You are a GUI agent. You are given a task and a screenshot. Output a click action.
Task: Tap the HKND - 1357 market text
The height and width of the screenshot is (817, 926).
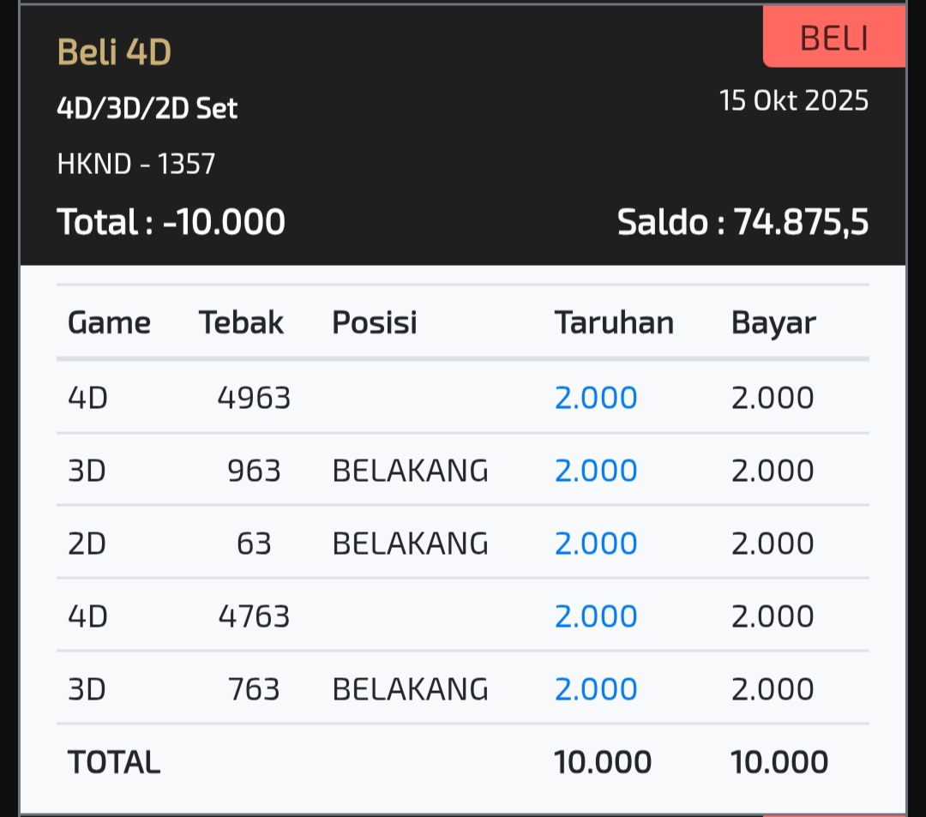point(135,163)
